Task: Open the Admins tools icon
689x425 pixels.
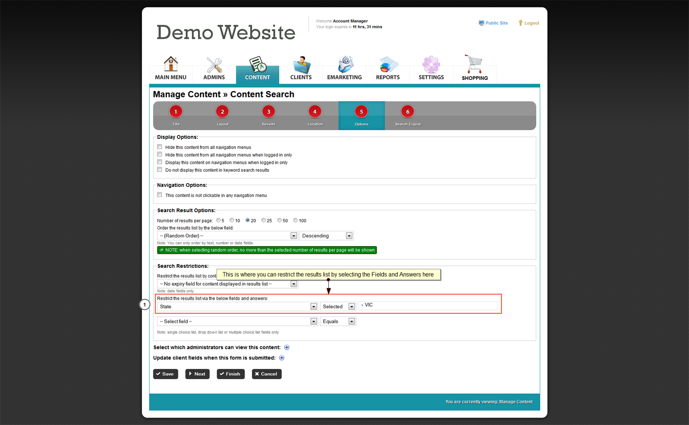Action: (x=214, y=65)
